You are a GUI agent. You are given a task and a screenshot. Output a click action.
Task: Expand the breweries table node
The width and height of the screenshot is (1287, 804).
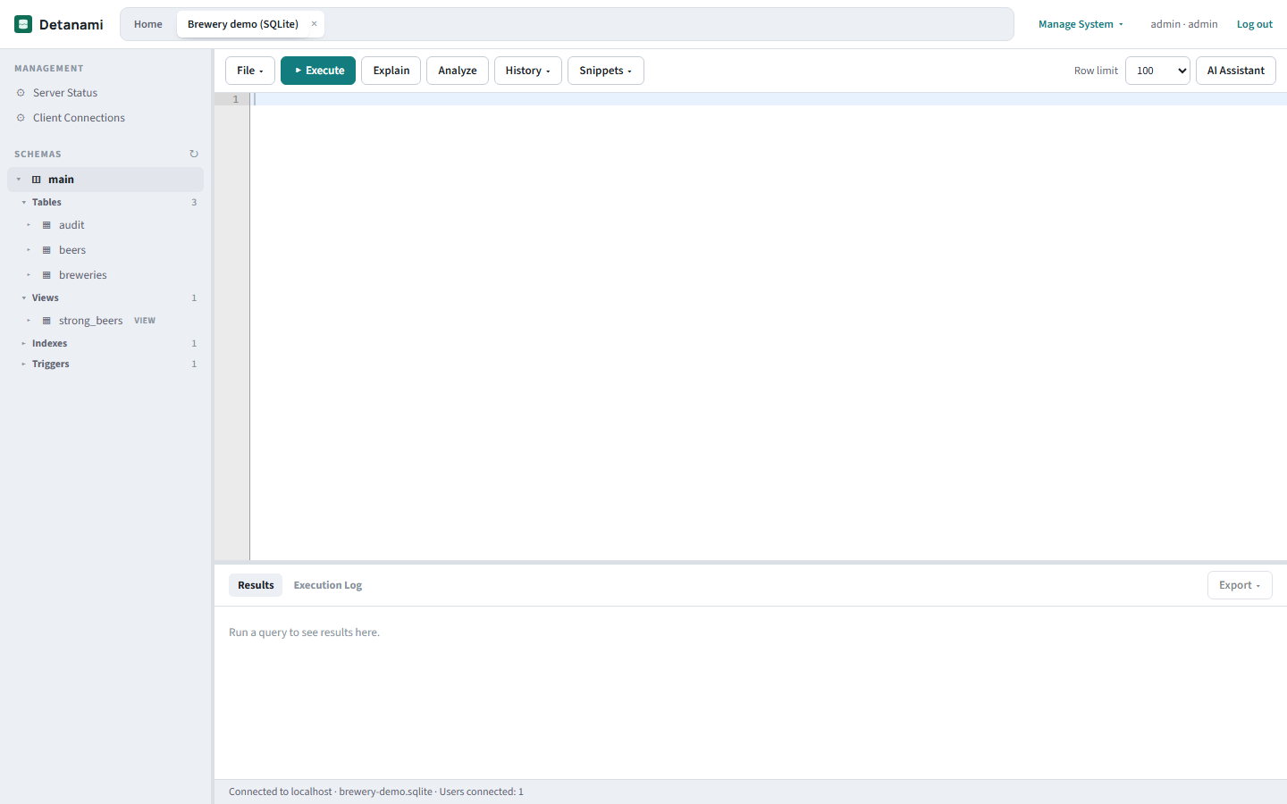pos(29,275)
